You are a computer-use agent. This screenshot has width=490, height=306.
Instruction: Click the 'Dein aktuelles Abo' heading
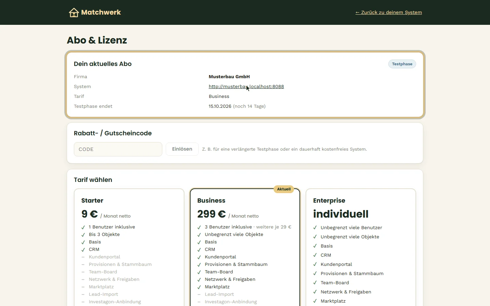[103, 64]
